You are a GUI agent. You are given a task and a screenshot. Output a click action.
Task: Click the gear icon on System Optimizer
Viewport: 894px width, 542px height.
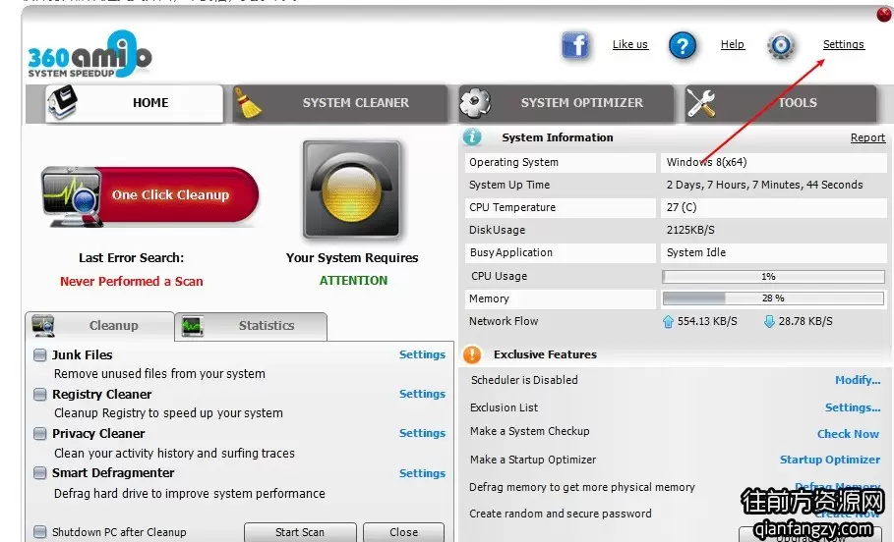[475, 103]
